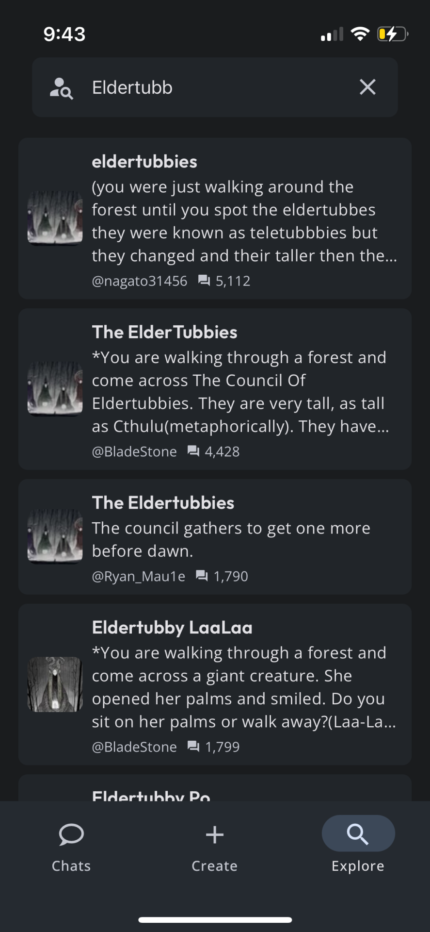Tap the @nagato31456 creator handle

140,281
